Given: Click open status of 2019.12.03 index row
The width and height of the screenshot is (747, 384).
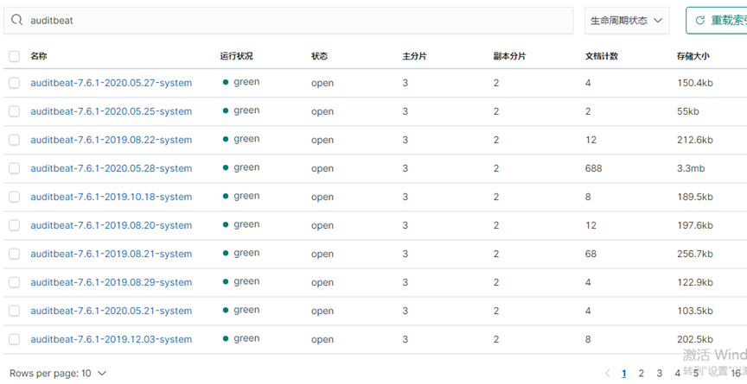Looking at the screenshot, I should [322, 340].
